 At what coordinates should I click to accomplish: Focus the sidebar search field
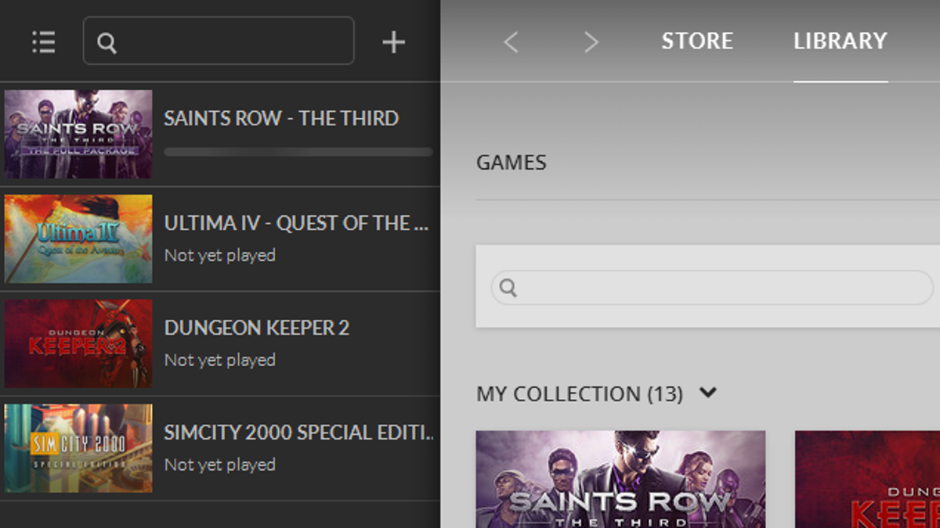[x=219, y=41]
